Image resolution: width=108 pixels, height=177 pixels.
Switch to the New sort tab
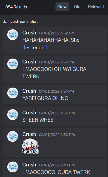pyautogui.click(x=62, y=7)
